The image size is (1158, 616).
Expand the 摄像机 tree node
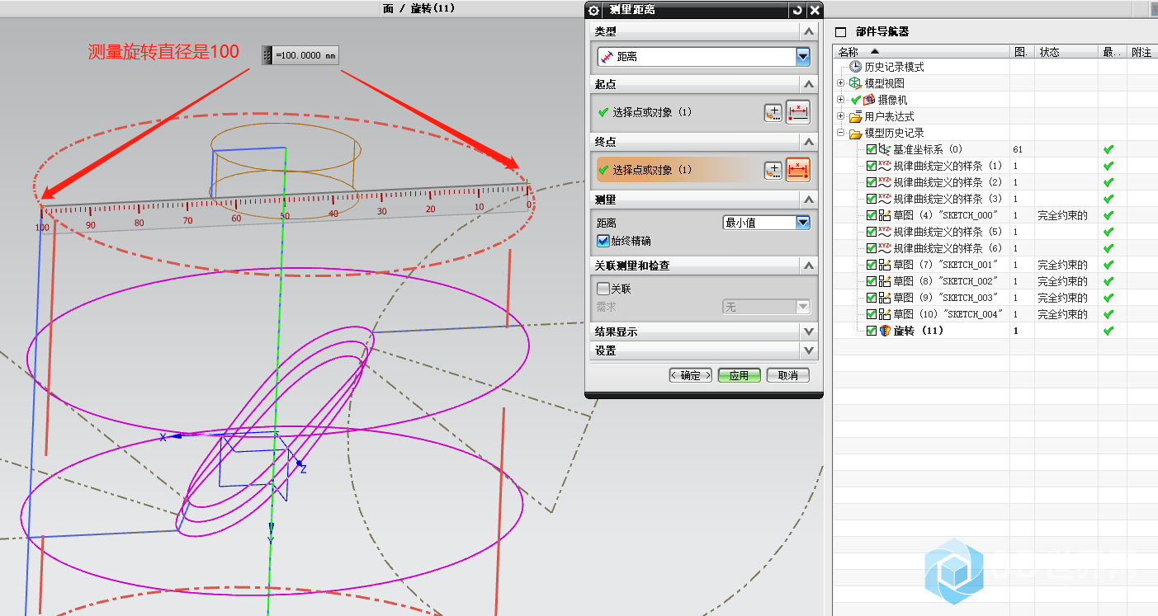[841, 100]
